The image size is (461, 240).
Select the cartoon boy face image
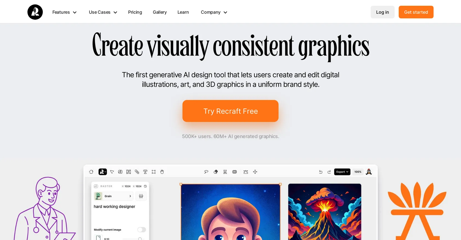[231, 212]
